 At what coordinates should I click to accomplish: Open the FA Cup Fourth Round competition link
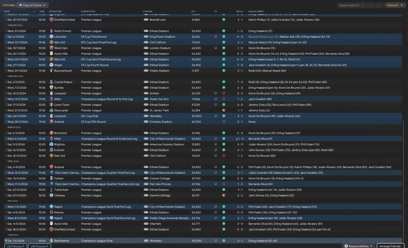pos(95,65)
